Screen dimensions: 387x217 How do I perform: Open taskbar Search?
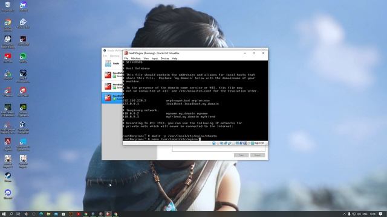point(11,214)
